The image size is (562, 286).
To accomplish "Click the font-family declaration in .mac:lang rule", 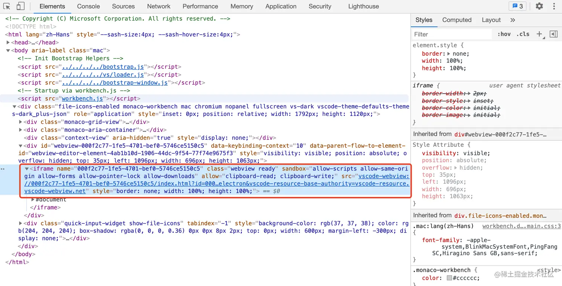I will click(490, 247).
